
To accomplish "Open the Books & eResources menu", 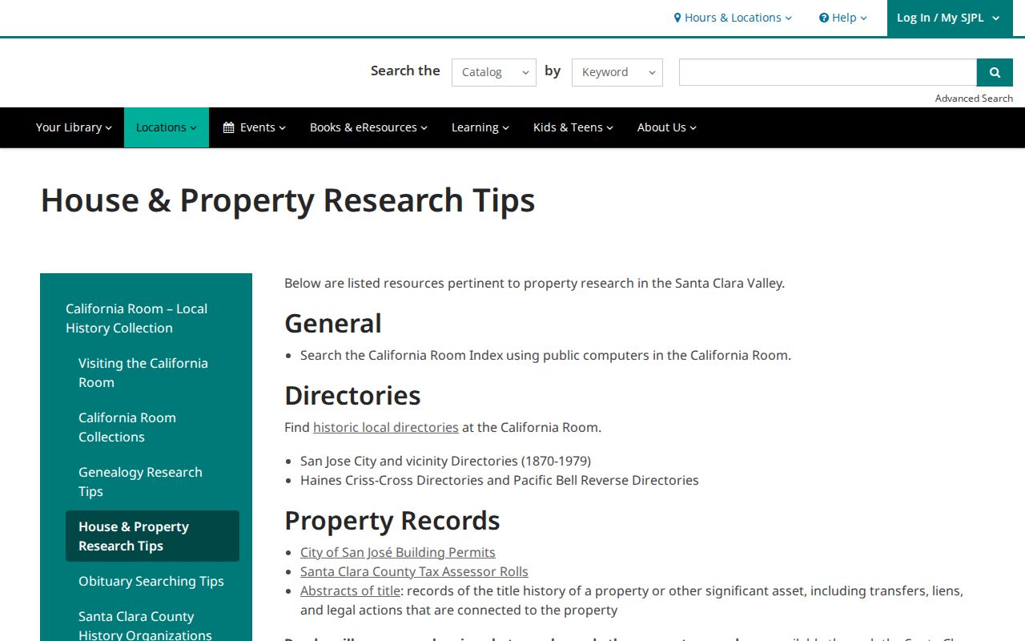I will click(x=368, y=127).
